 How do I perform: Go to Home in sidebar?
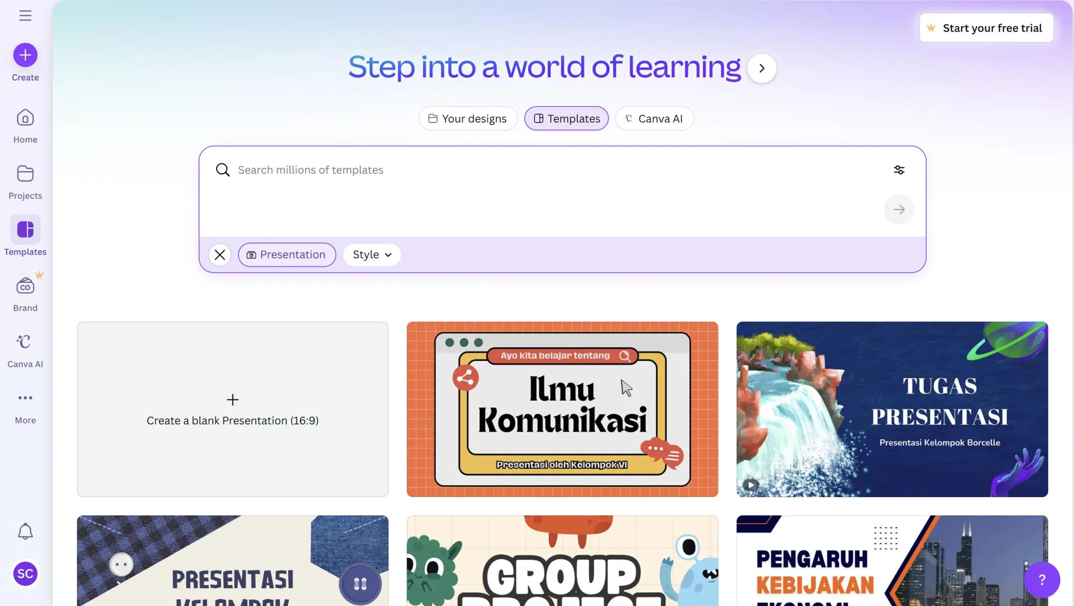pos(25,126)
